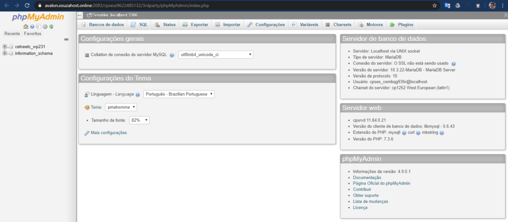Visit Página Oficial do phpMyAdmin link

tap(381, 183)
